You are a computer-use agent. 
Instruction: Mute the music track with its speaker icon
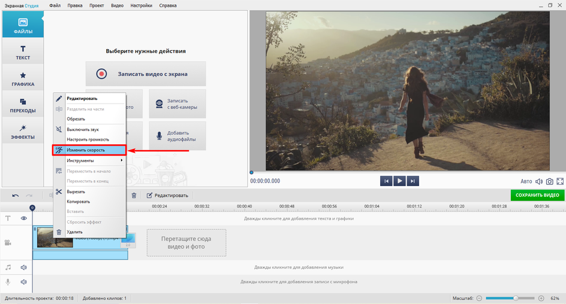(24, 267)
